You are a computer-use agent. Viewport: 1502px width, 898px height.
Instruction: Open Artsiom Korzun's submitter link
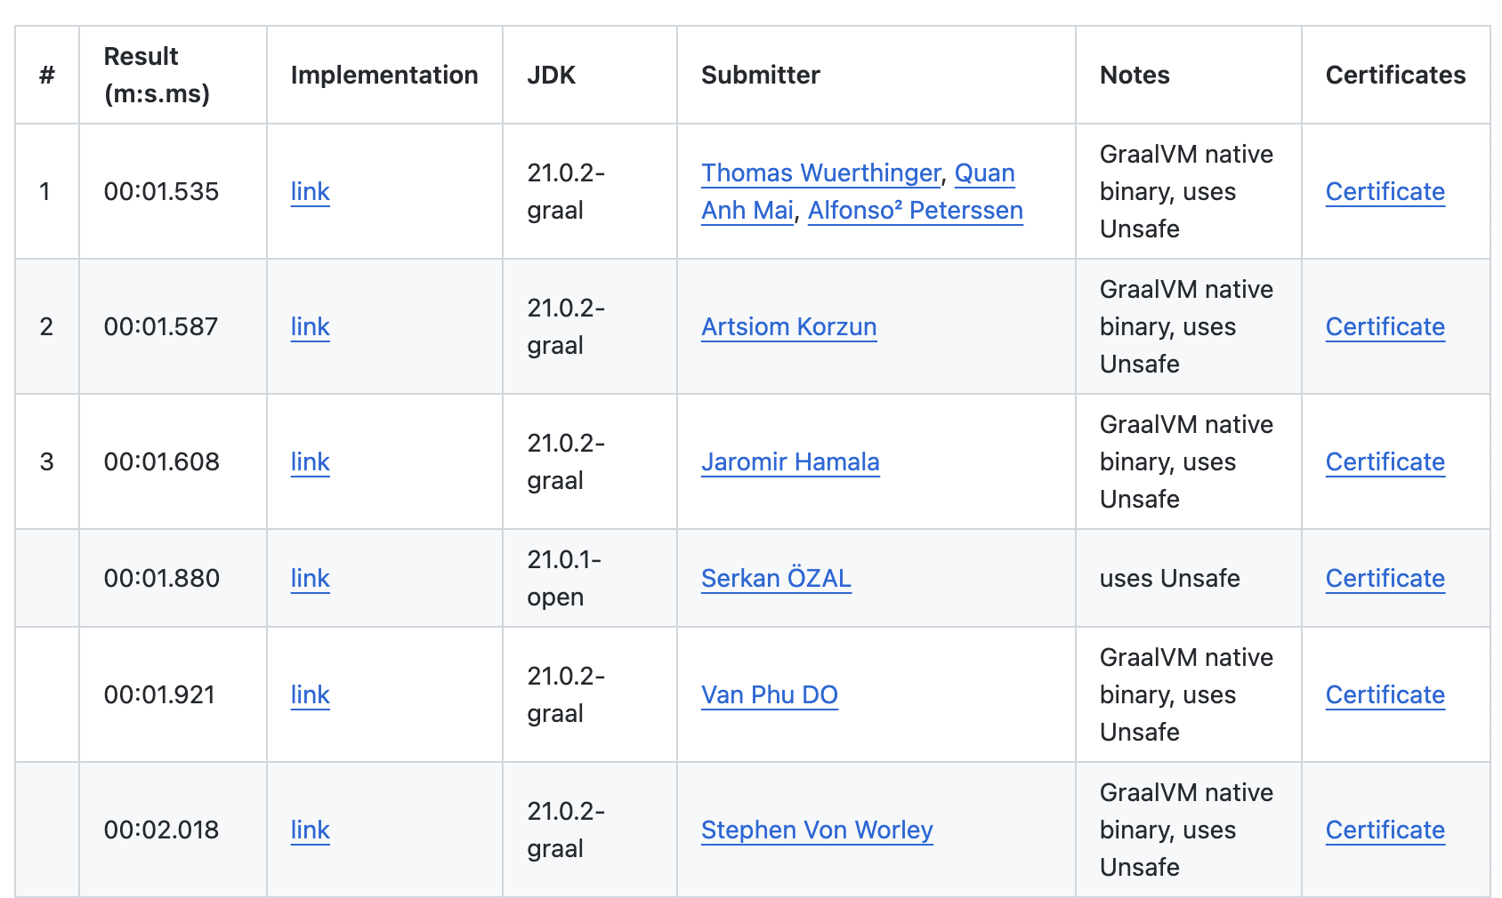click(788, 326)
